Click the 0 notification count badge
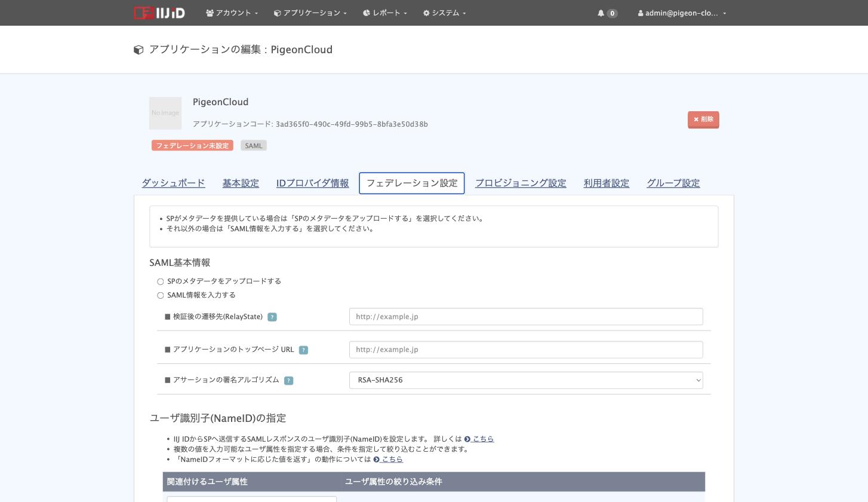The width and height of the screenshot is (868, 502). pyautogui.click(x=612, y=13)
